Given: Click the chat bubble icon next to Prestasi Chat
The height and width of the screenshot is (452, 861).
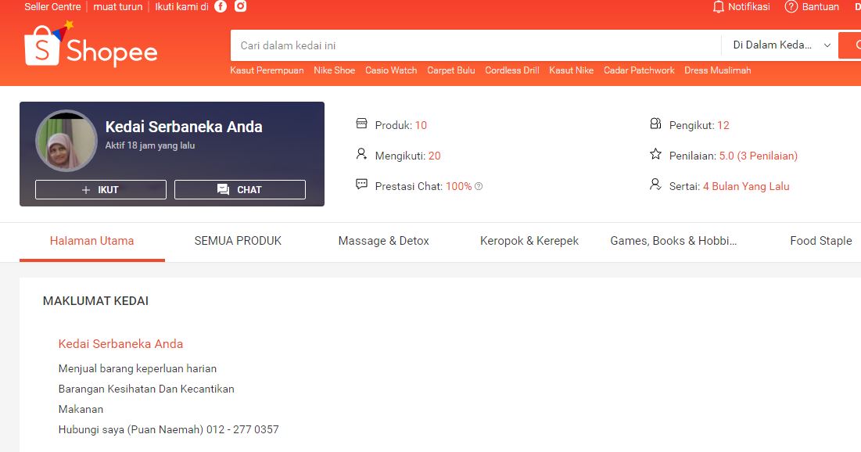Looking at the screenshot, I should 361,185.
